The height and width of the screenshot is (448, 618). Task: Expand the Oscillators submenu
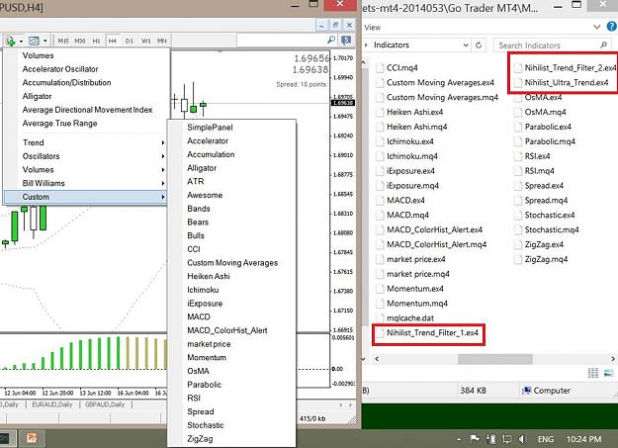[87, 156]
